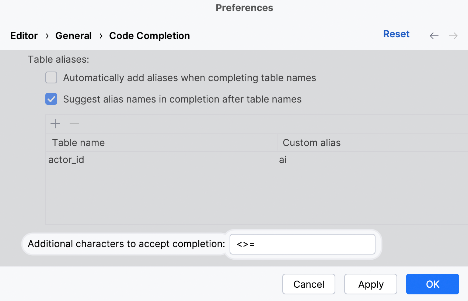Go forward using the right arrow
Image resolution: width=468 pixels, height=301 pixels.
(453, 36)
